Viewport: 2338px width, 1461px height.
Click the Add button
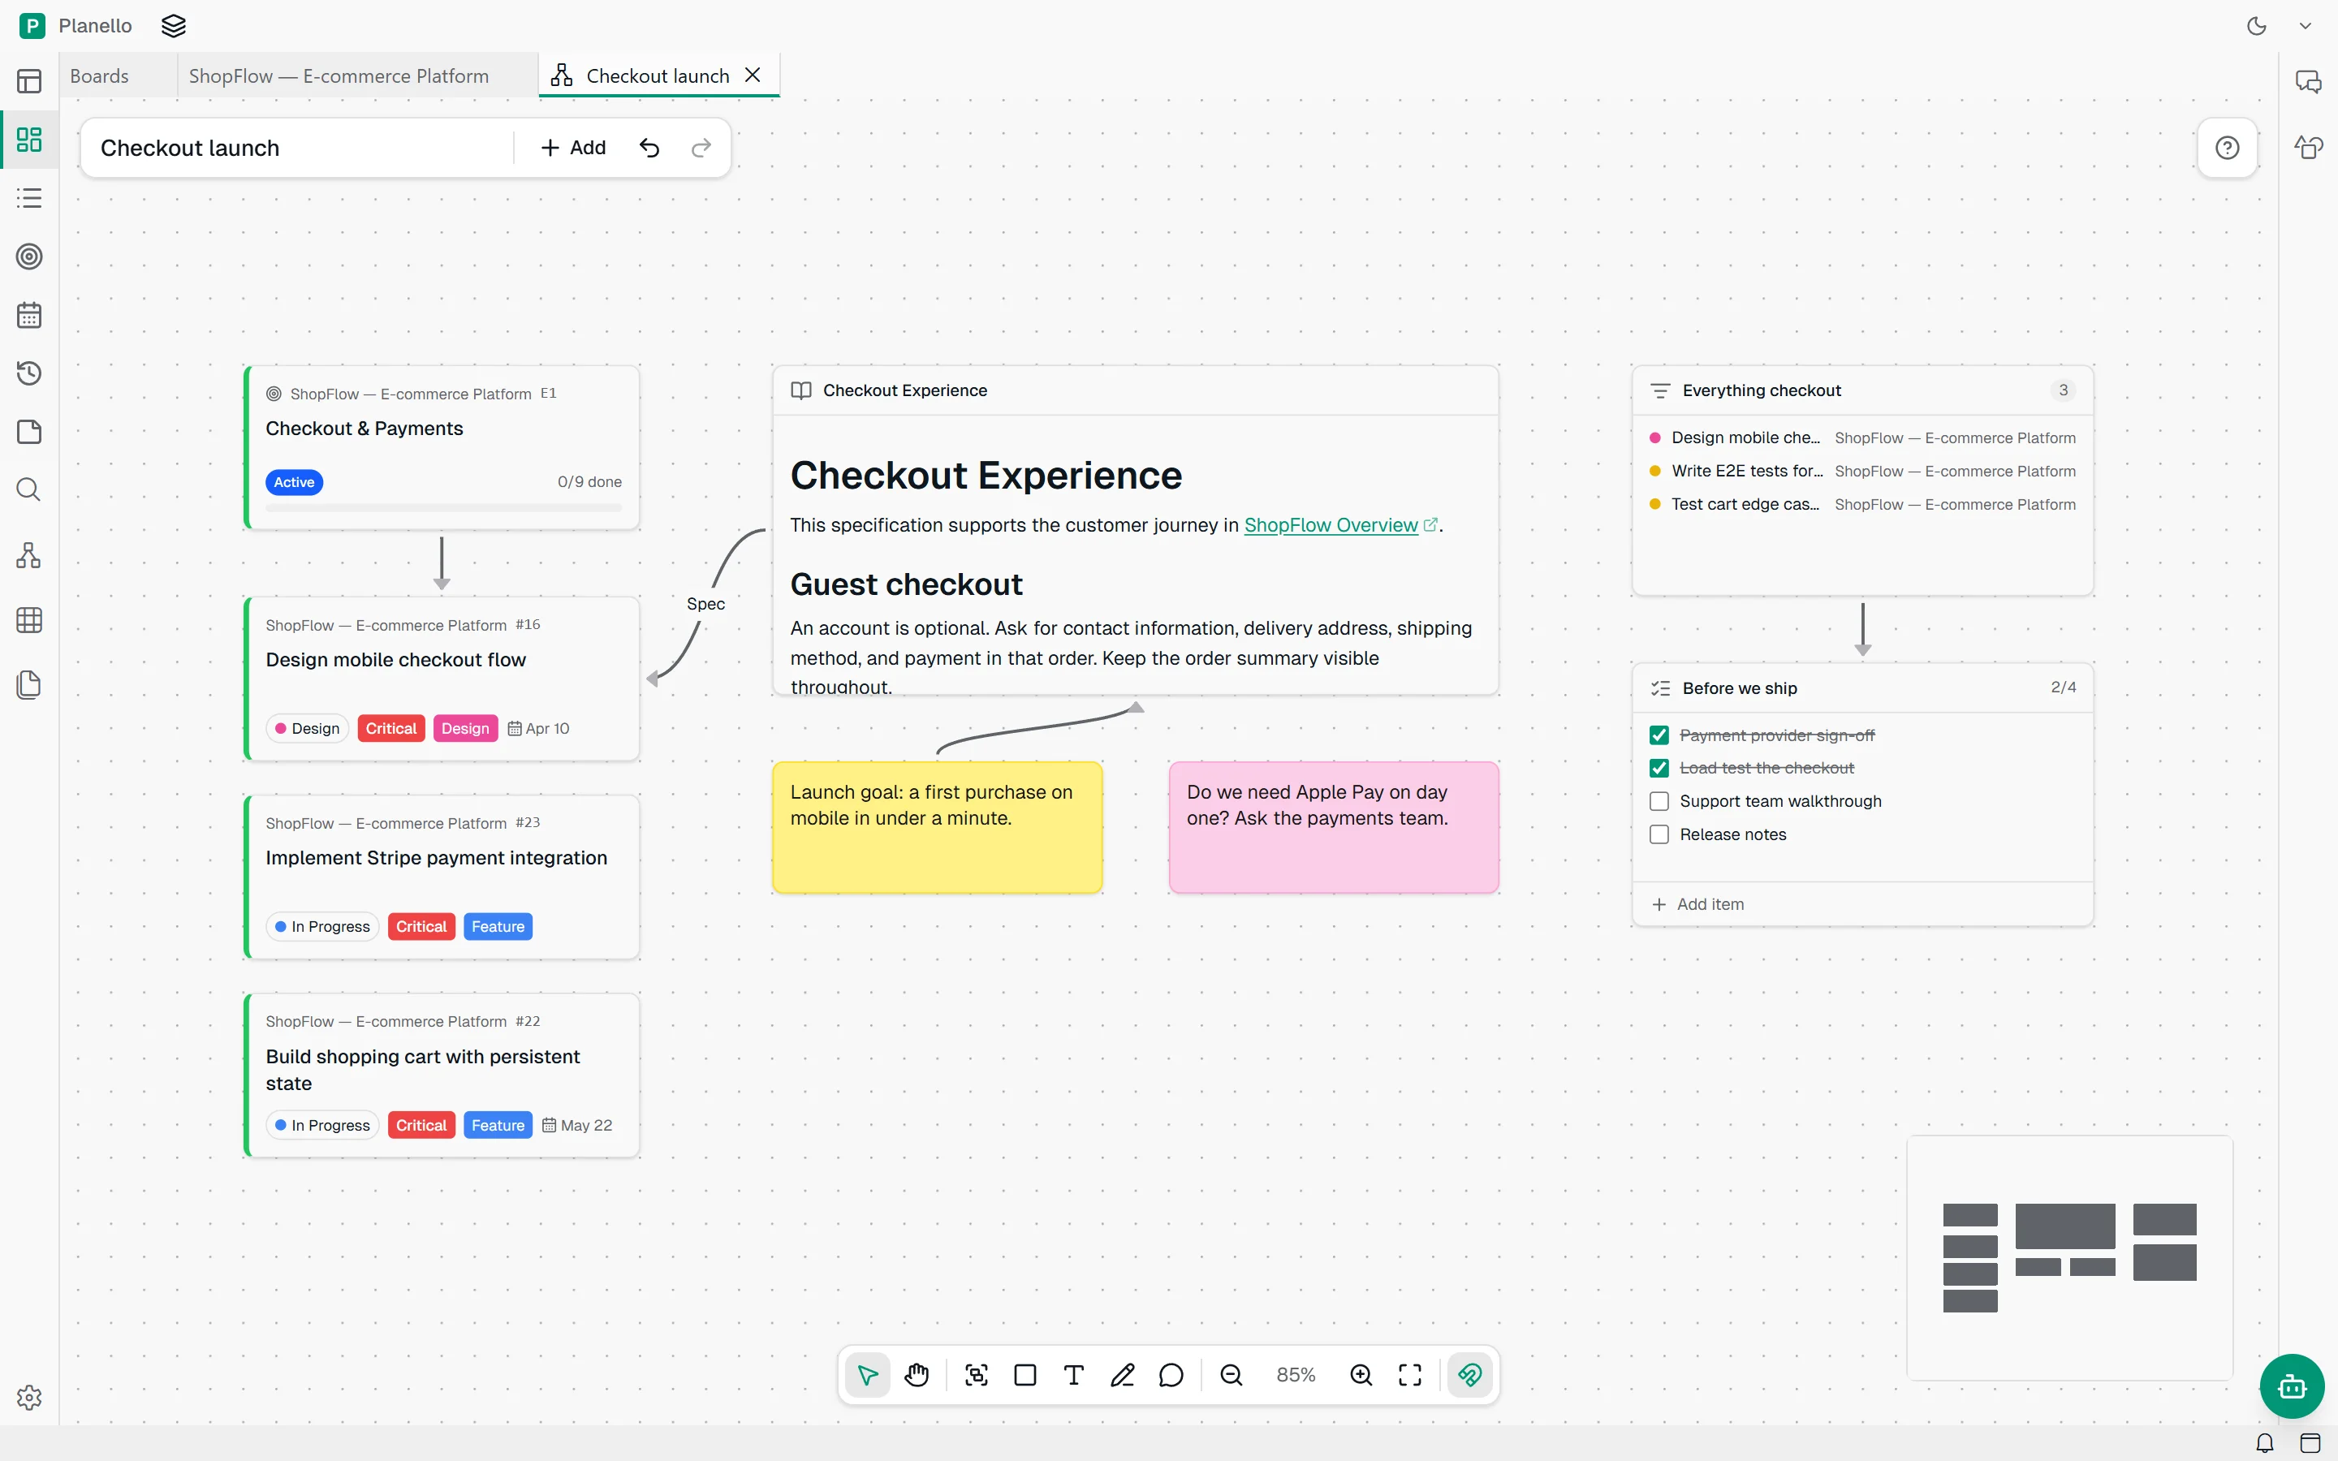[x=573, y=148]
